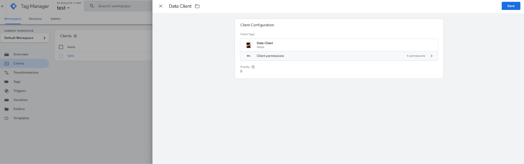Open the GA4 client link
The width and height of the screenshot is (524, 164).
pyautogui.click(x=71, y=56)
